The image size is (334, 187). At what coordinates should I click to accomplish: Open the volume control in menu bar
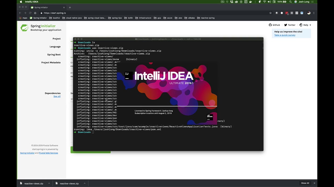click(269, 2)
